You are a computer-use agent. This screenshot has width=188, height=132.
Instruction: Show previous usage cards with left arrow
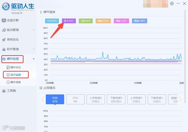tap(43, 99)
